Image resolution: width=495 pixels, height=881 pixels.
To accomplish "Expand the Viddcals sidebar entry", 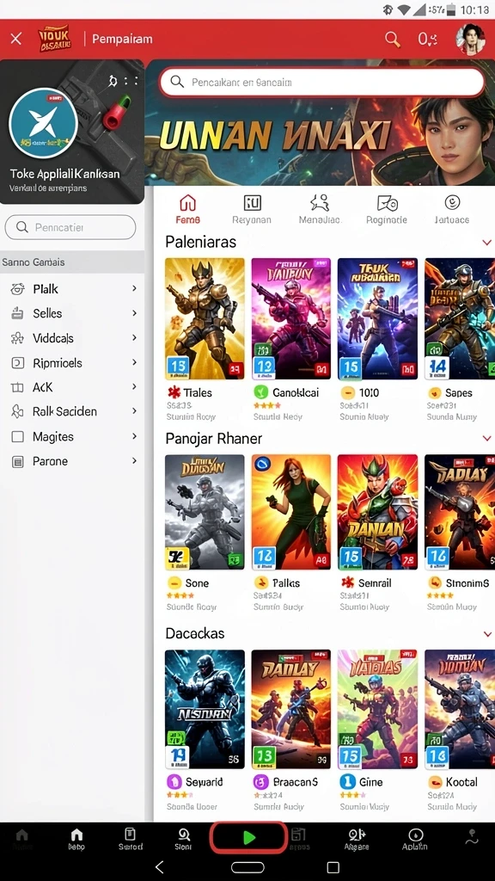I will tap(72, 338).
